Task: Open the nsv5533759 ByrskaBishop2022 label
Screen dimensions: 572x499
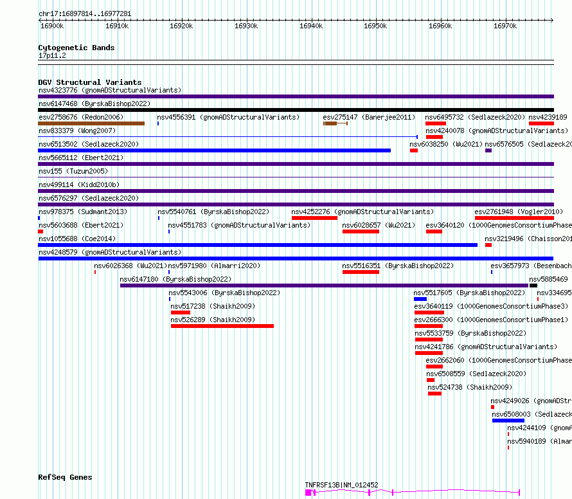Action: 470,333
